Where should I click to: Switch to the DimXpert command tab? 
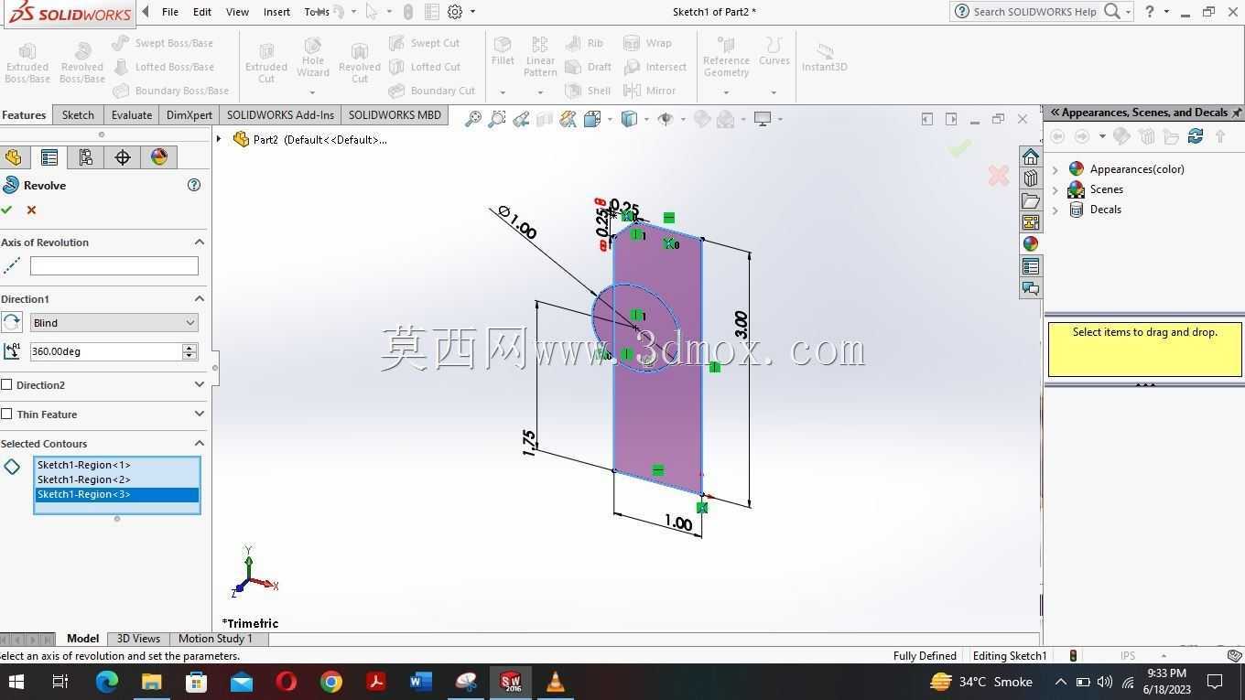click(x=189, y=115)
